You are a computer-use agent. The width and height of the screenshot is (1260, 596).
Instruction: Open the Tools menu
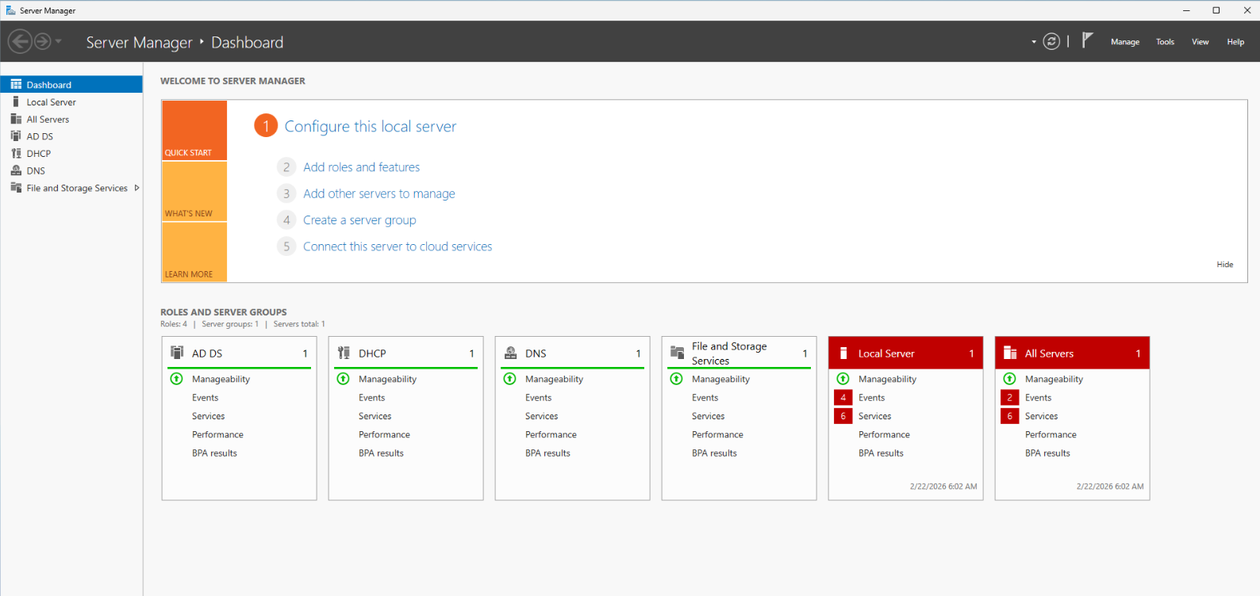pos(1165,42)
